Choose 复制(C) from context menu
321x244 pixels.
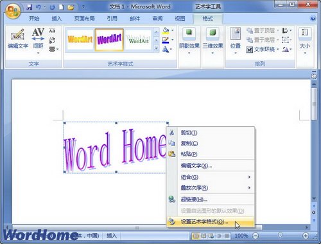point(211,143)
